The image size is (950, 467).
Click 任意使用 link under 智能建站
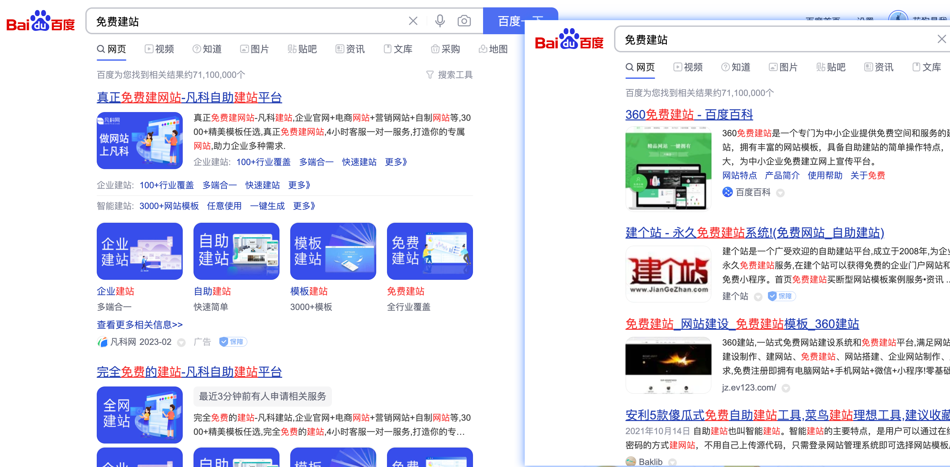(x=224, y=206)
